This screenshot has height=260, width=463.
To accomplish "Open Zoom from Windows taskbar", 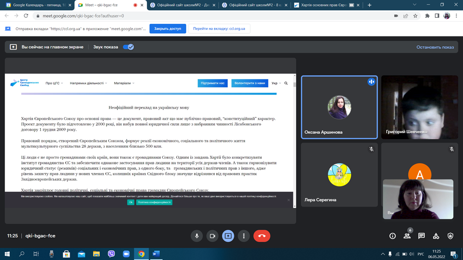I will coord(126,254).
